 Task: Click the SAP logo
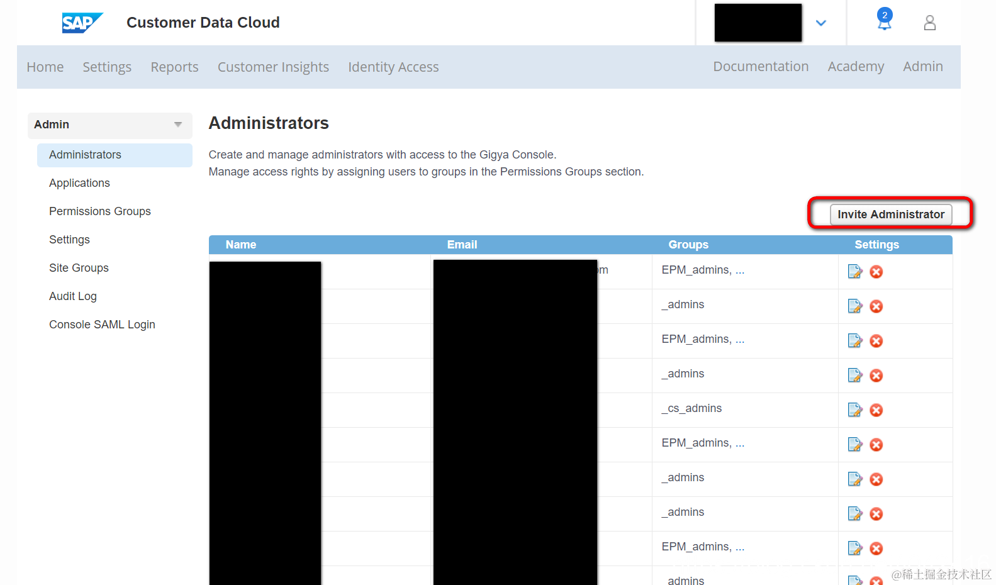[82, 23]
